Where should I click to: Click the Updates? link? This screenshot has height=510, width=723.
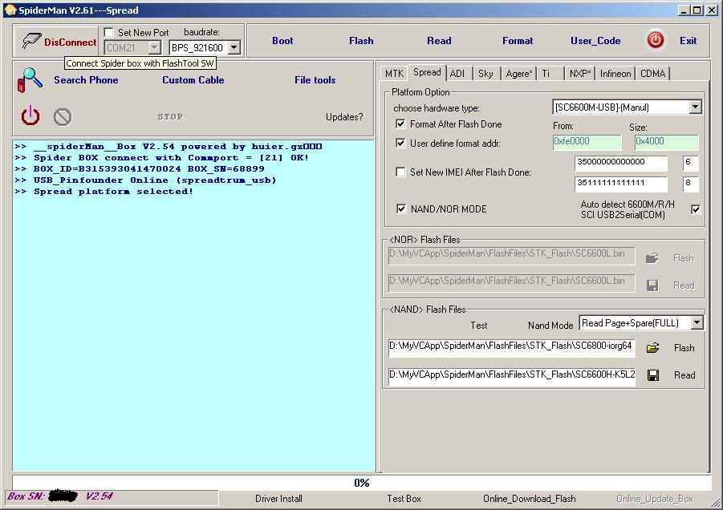(x=344, y=117)
